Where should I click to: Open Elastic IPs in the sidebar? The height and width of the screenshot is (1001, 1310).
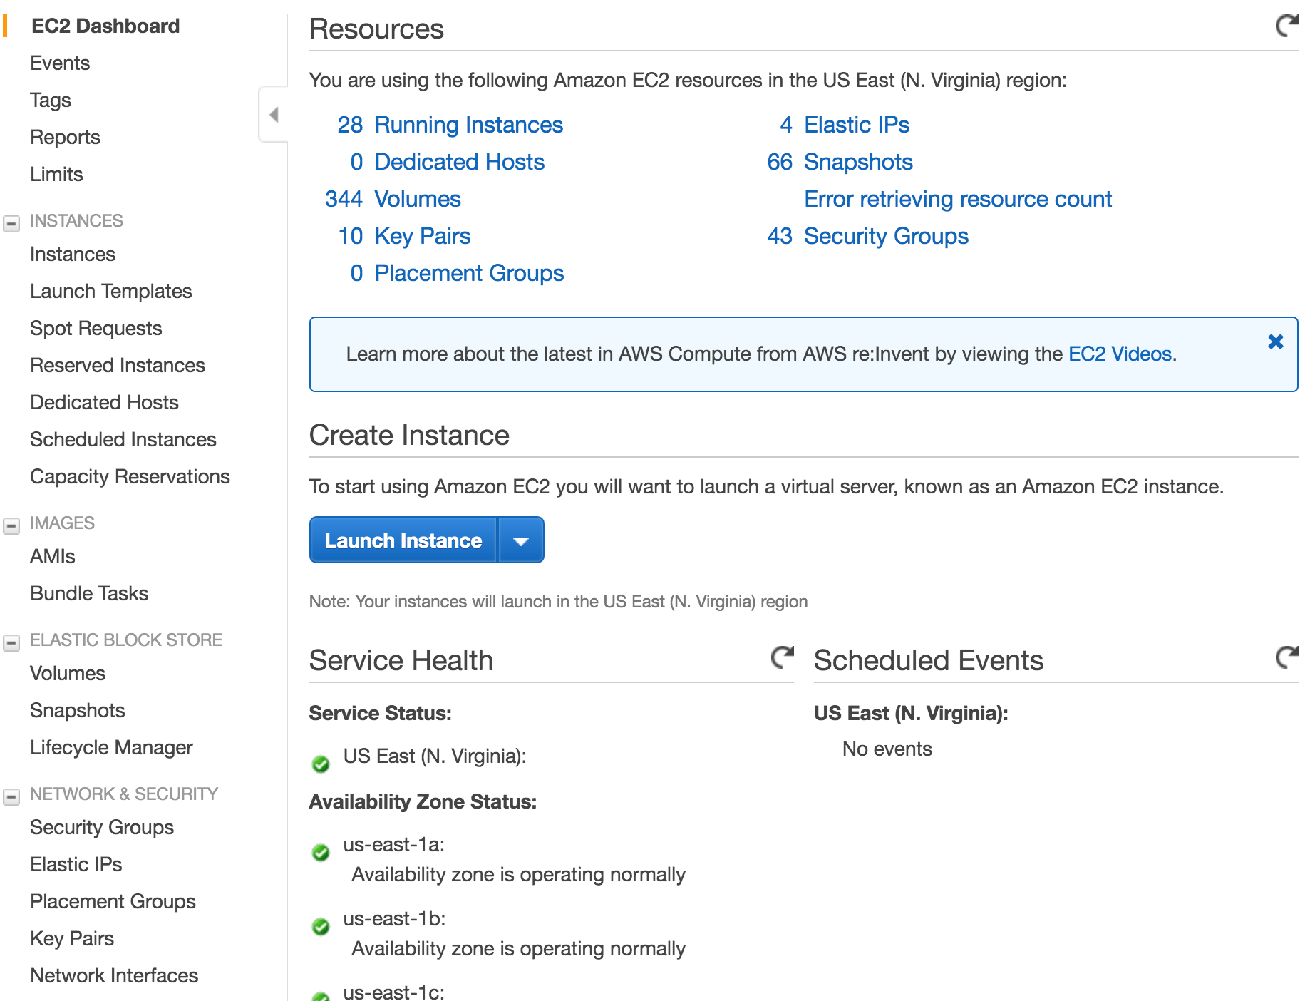pos(76,865)
